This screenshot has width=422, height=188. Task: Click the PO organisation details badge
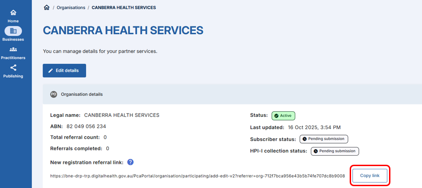pyautogui.click(x=54, y=94)
